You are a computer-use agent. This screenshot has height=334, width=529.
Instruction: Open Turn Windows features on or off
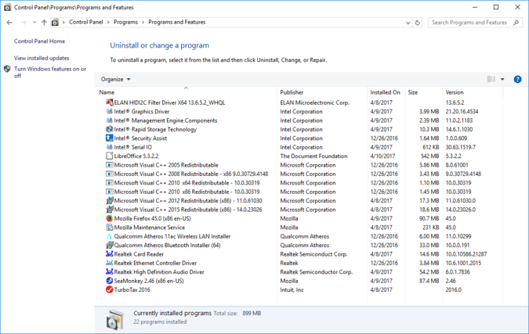coord(50,72)
